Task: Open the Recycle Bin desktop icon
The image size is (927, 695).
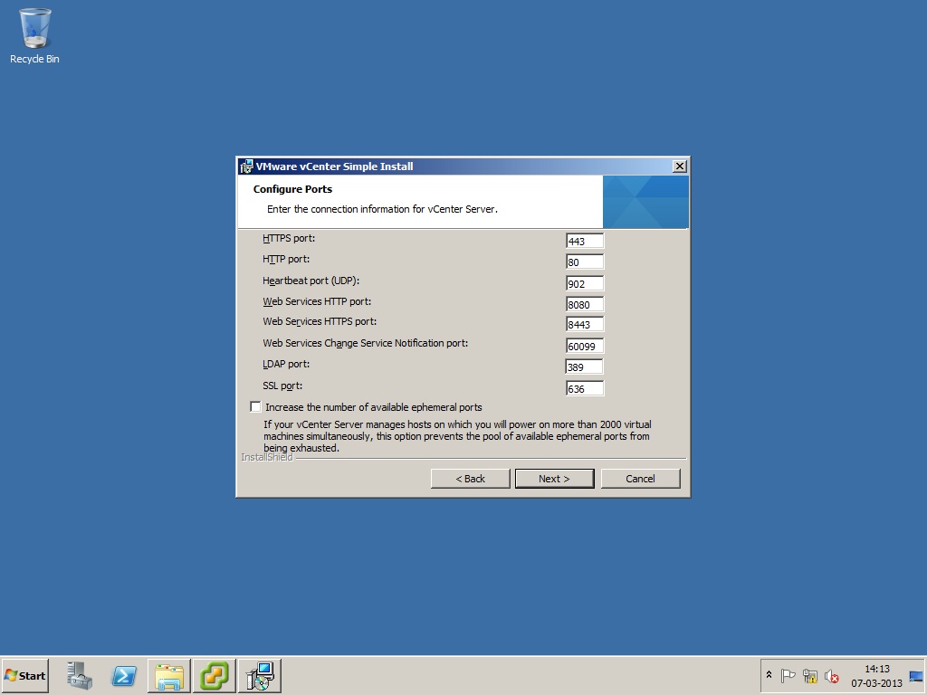Action: [x=34, y=35]
